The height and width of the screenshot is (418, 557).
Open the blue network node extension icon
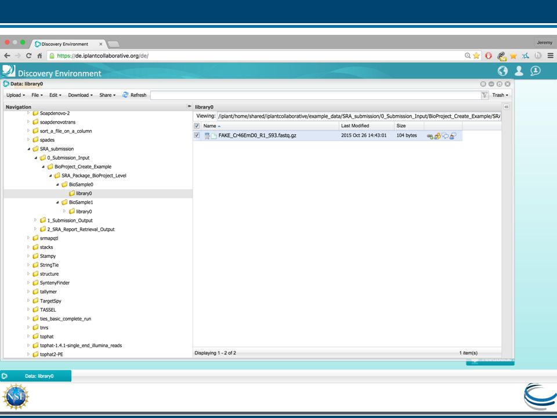click(526, 56)
